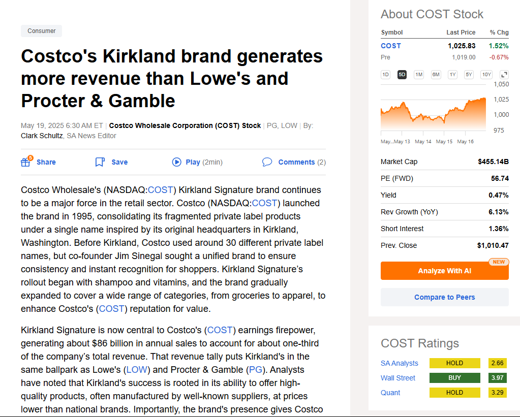Open Costco Wholesale Corporation (COST) Stock link
This screenshot has height=417, width=520.
coord(185,125)
